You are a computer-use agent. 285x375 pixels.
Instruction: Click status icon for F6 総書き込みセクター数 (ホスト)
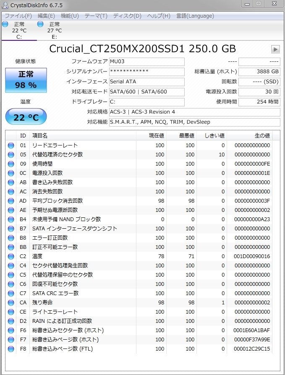[x=11, y=330]
